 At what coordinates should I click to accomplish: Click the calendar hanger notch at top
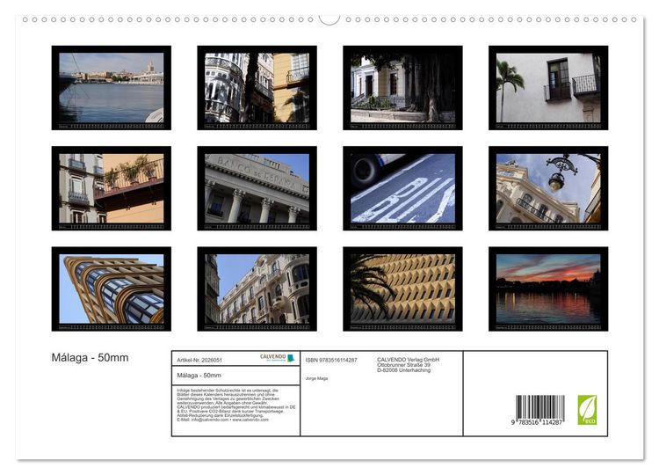(x=329, y=19)
